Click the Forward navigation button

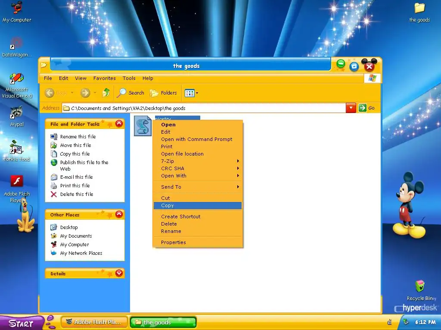pos(85,93)
